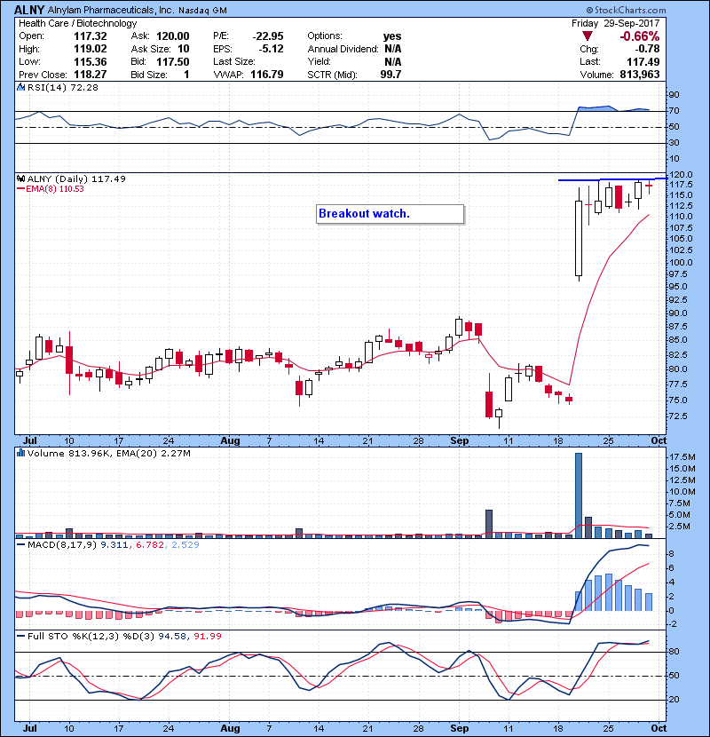This screenshot has height=737, width=710.
Task: Click the SCTR (Mid) value 99.7
Action: pos(391,75)
